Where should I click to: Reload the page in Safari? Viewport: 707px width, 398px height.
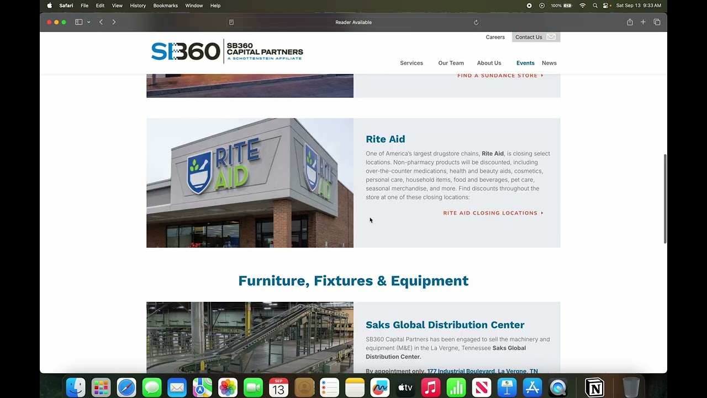click(x=476, y=22)
